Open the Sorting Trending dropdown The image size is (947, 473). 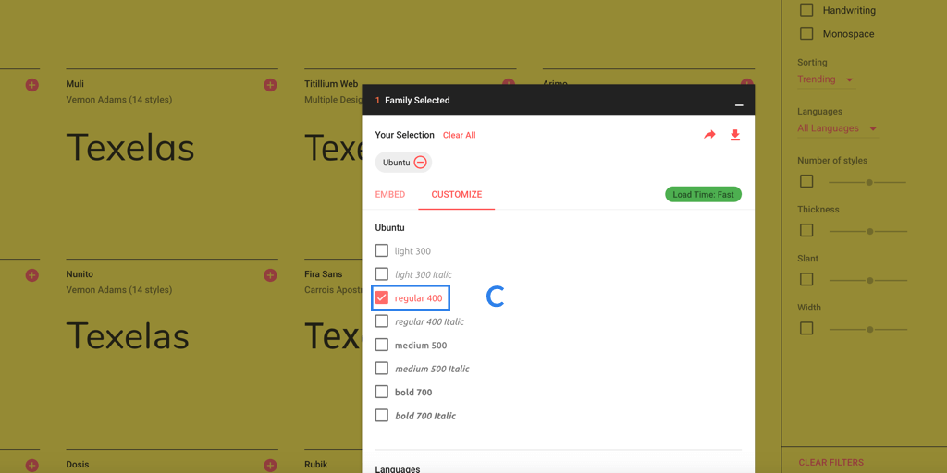(825, 79)
